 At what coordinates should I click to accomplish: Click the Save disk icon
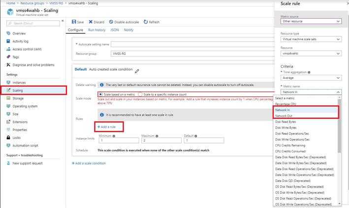(x=74, y=22)
